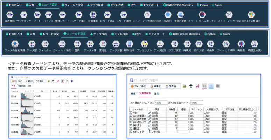Select the バランス node icon
The width and height of the screenshot is (271, 140).
[48, 15]
